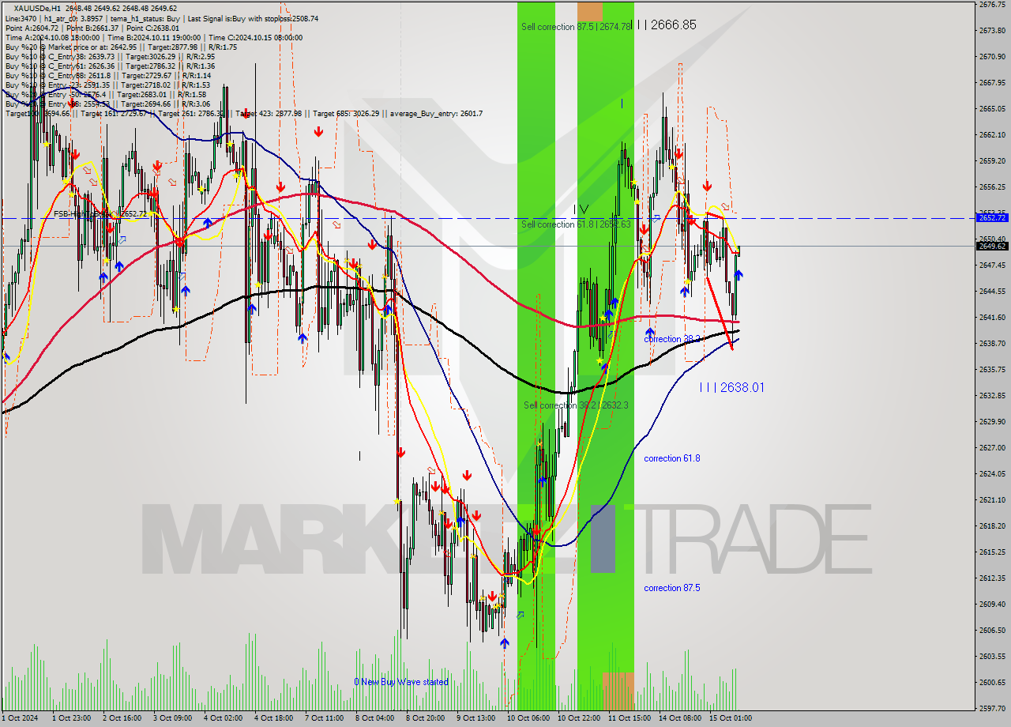Click the 2615.25 price axis value
Image resolution: width=1011 pixels, height=727 pixels.
(x=992, y=552)
